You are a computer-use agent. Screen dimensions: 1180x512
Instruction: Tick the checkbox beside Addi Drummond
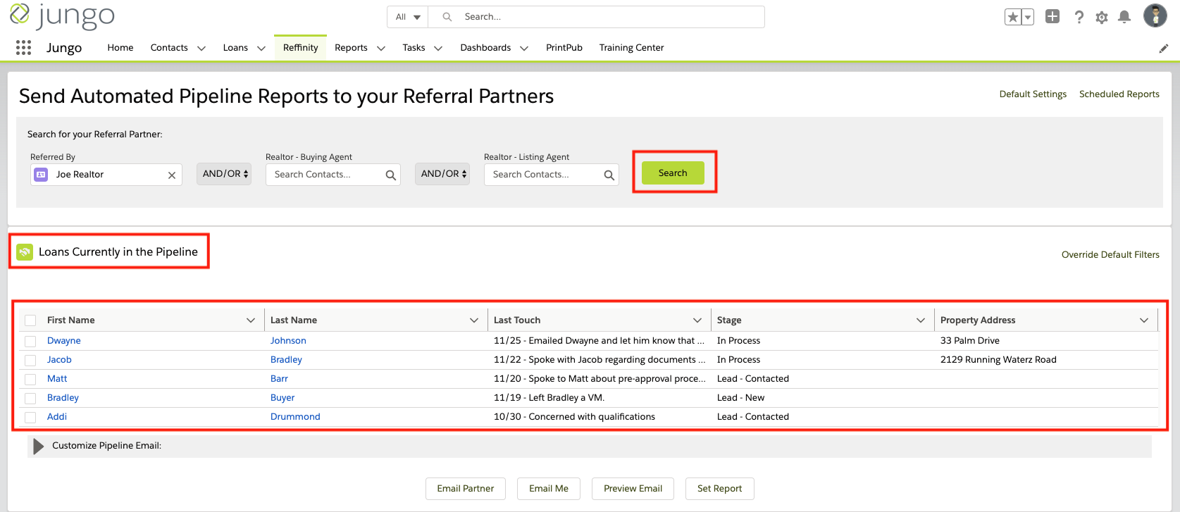pos(30,417)
